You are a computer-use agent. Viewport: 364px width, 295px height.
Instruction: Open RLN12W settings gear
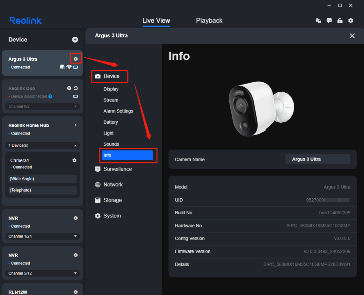point(76,292)
